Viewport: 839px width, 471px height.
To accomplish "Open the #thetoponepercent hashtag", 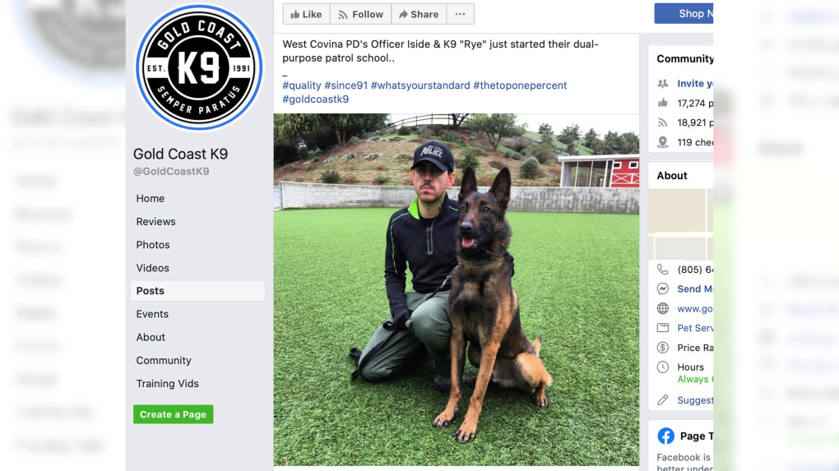I will pos(520,85).
